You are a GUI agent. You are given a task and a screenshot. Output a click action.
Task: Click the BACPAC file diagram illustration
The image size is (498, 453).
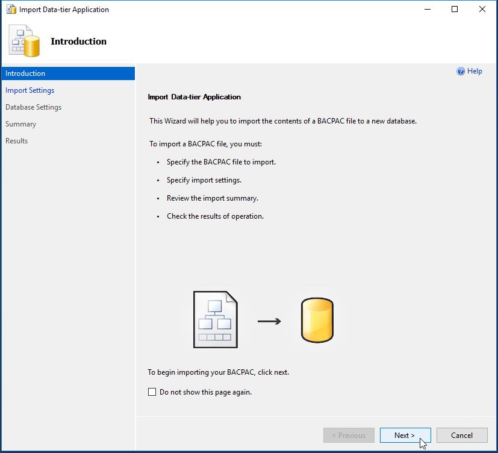pyautogui.click(x=215, y=320)
